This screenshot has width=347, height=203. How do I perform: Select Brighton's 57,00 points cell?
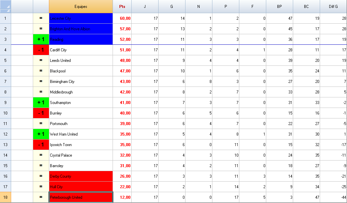pos(122,29)
